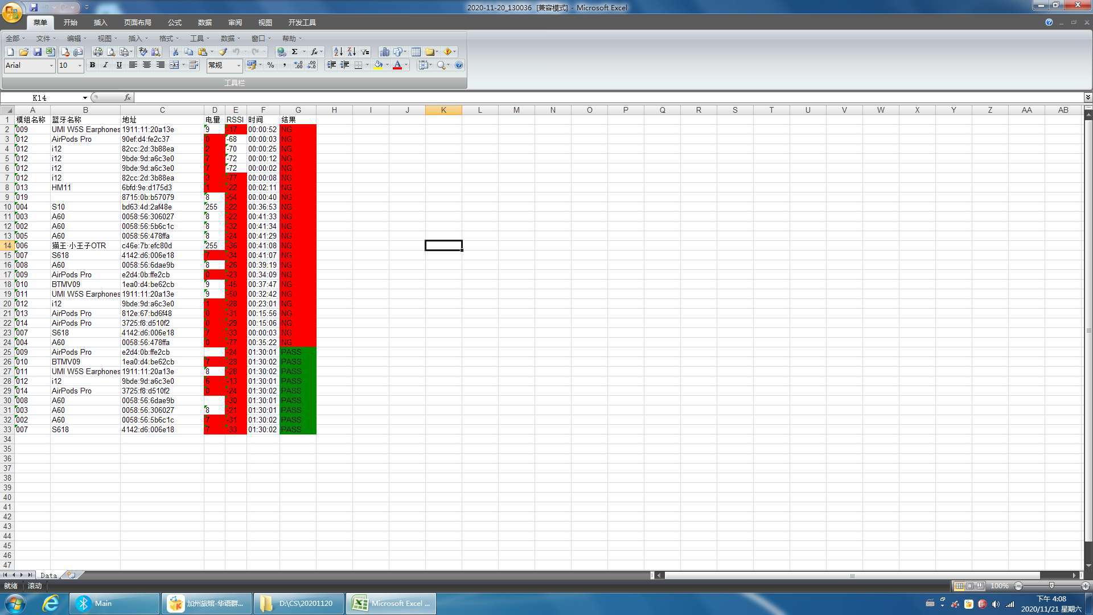
Task: Open the font size 10 dropdown
Action: point(80,65)
